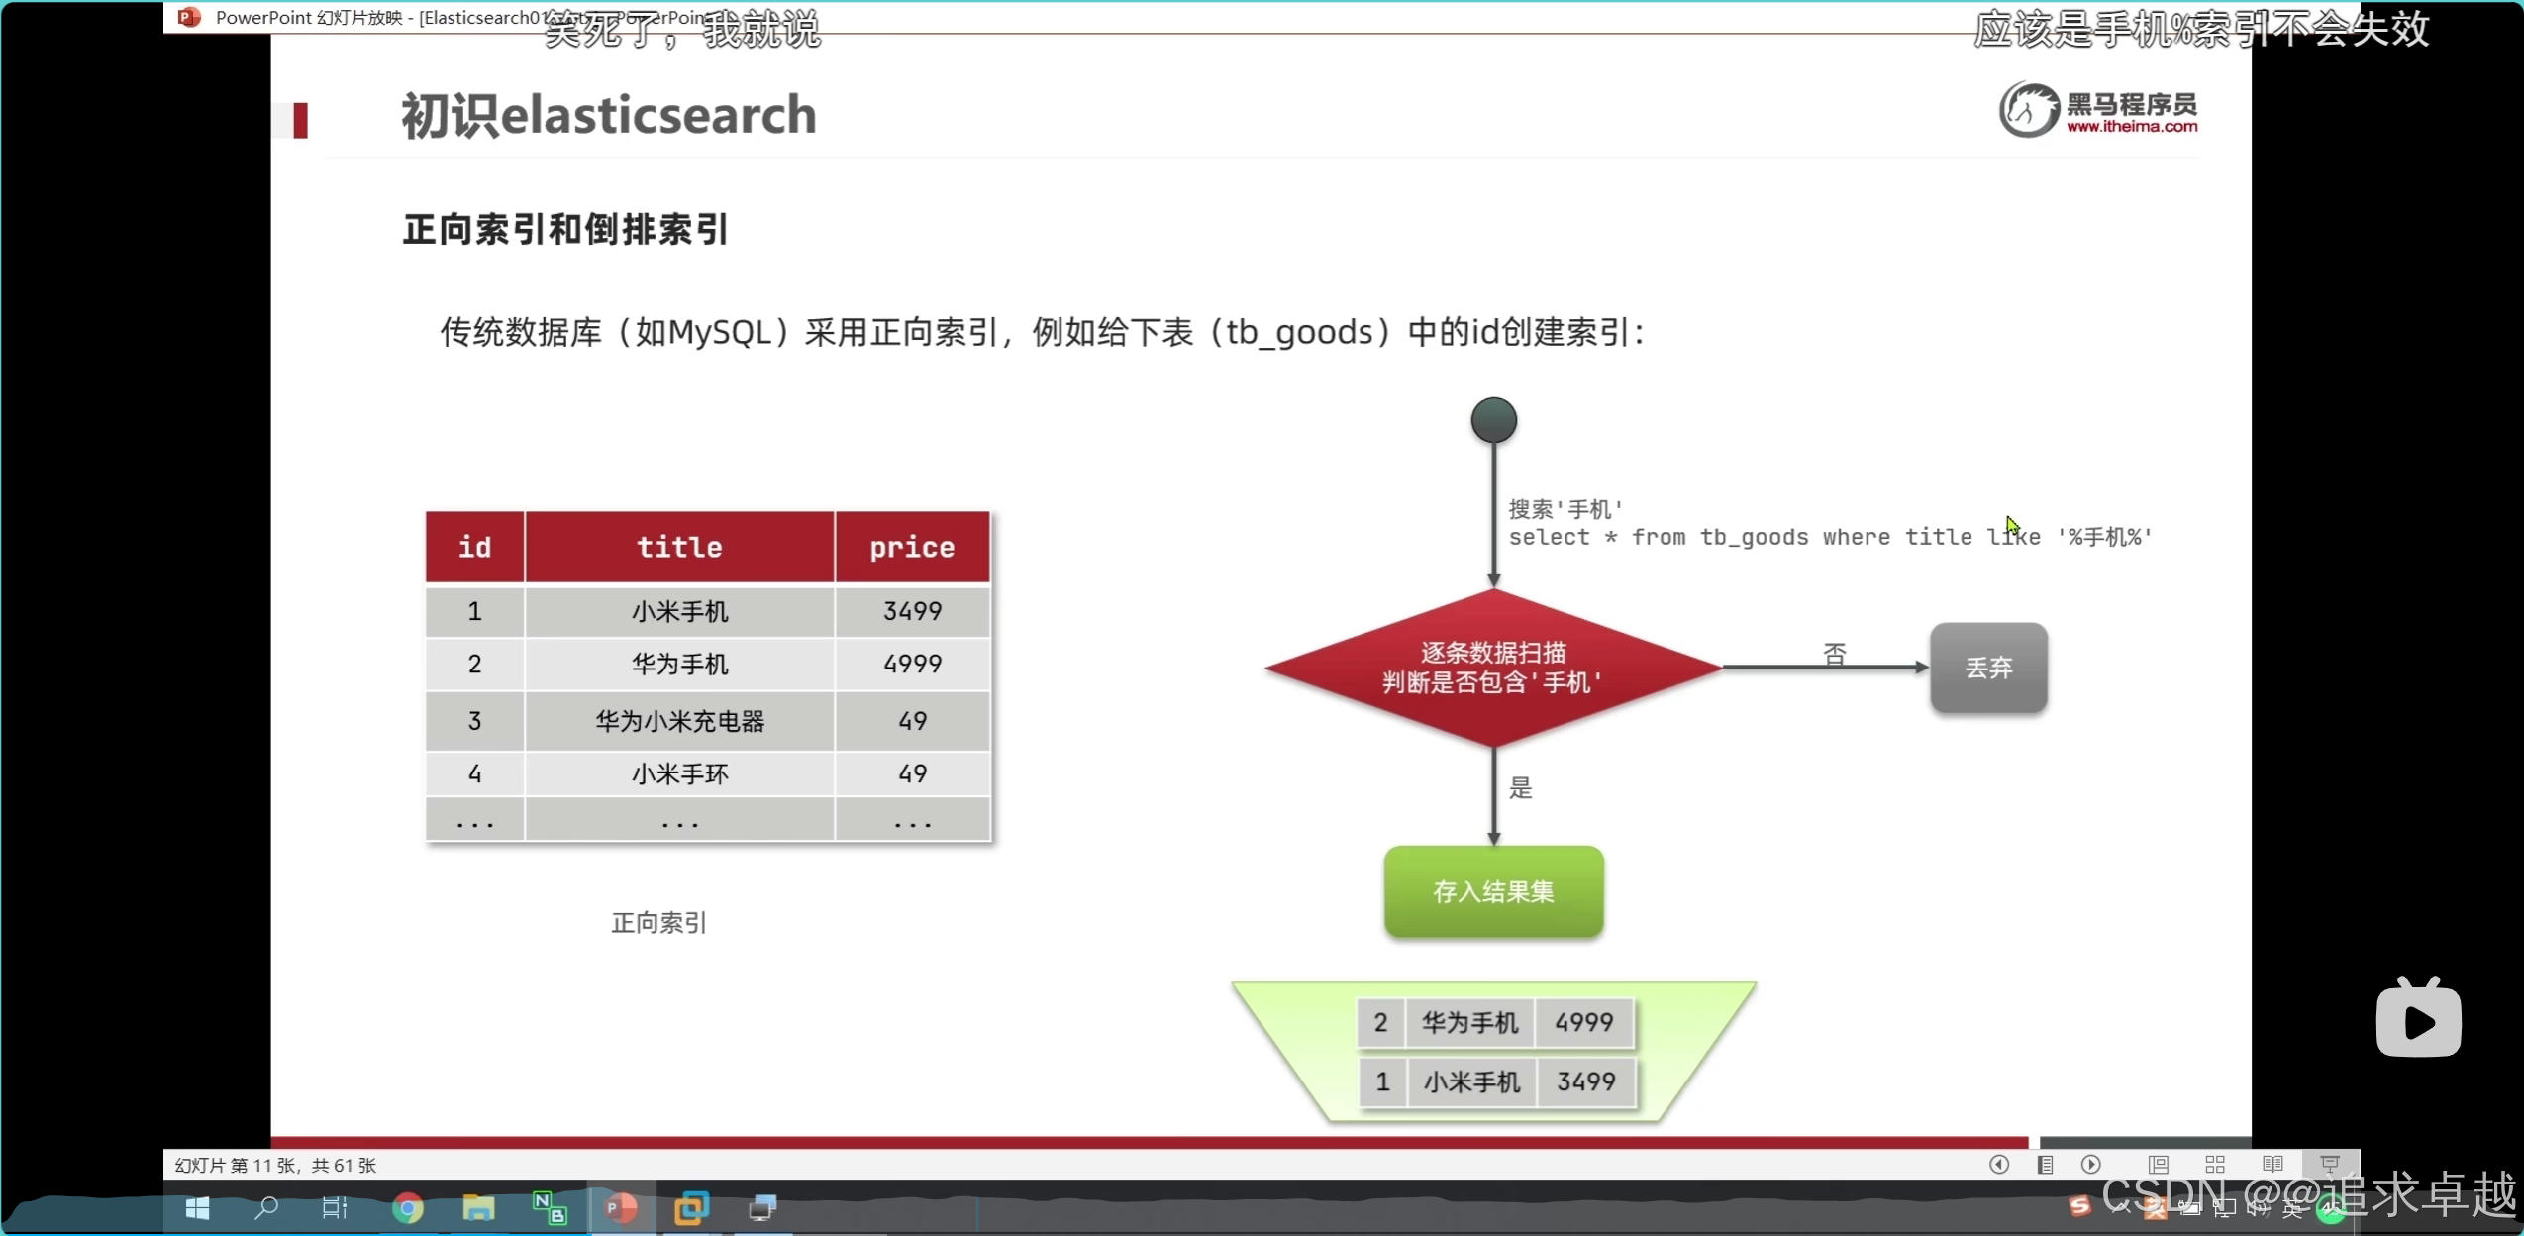This screenshot has height=1236, width=2524.
Task: Open taskbar search magnifier
Action: [x=265, y=1208]
